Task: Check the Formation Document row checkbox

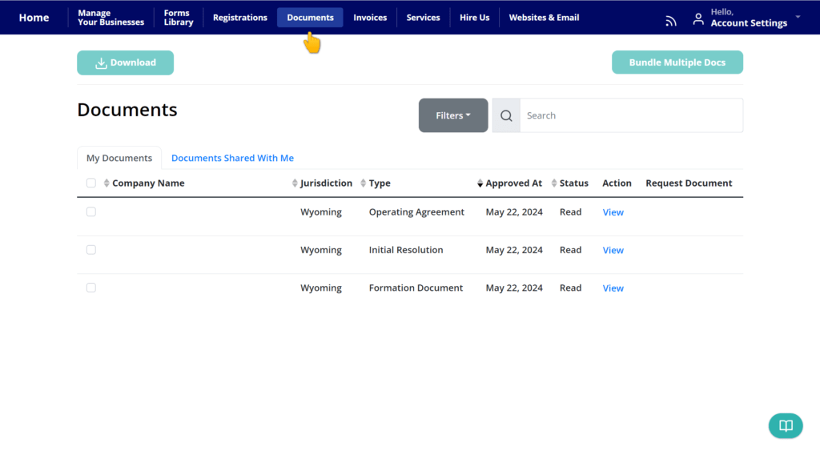Action: point(91,288)
